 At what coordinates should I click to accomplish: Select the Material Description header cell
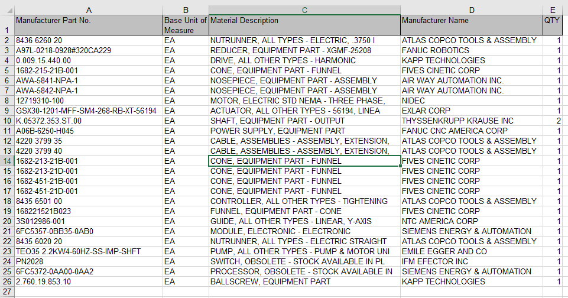point(304,25)
